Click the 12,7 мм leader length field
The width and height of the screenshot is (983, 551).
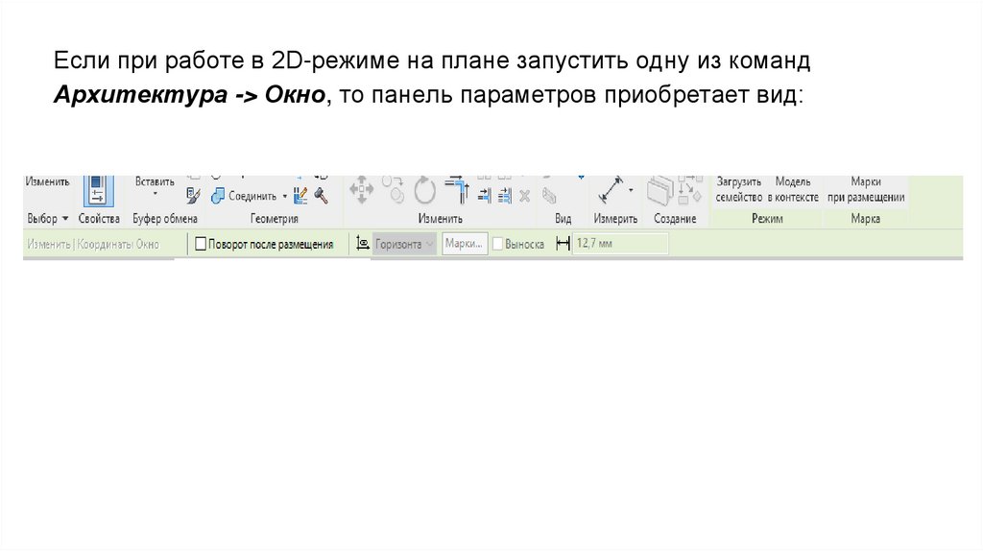click(620, 245)
